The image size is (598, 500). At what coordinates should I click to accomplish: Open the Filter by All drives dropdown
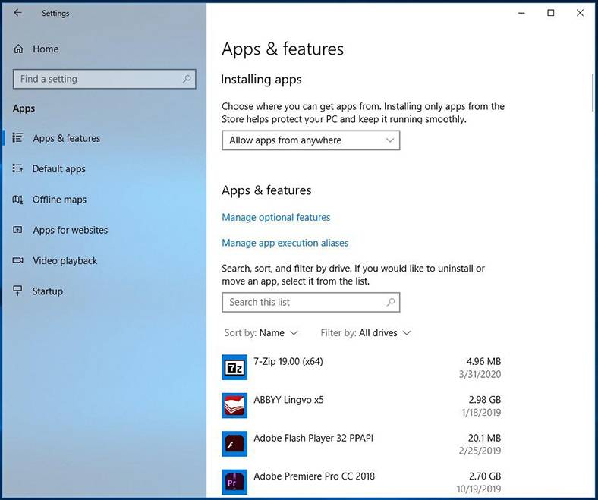click(x=365, y=332)
